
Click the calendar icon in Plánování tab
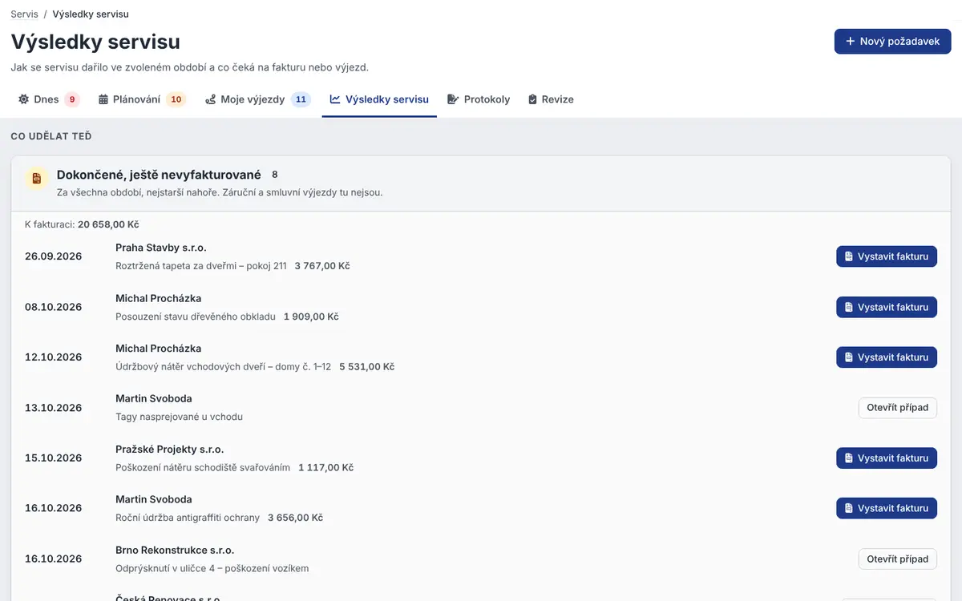103,99
